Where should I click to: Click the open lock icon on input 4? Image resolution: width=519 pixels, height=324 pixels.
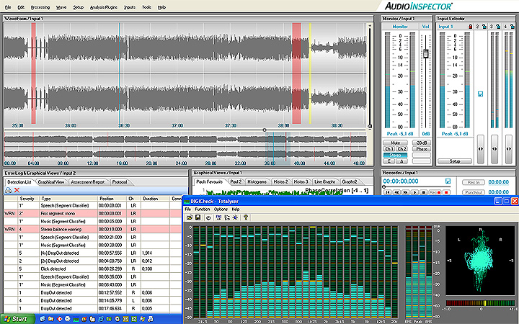coord(512,27)
